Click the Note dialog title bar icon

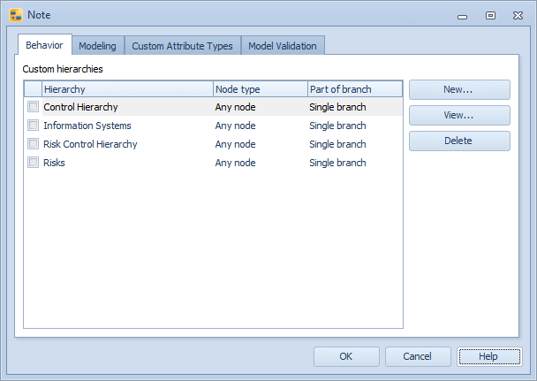point(15,14)
